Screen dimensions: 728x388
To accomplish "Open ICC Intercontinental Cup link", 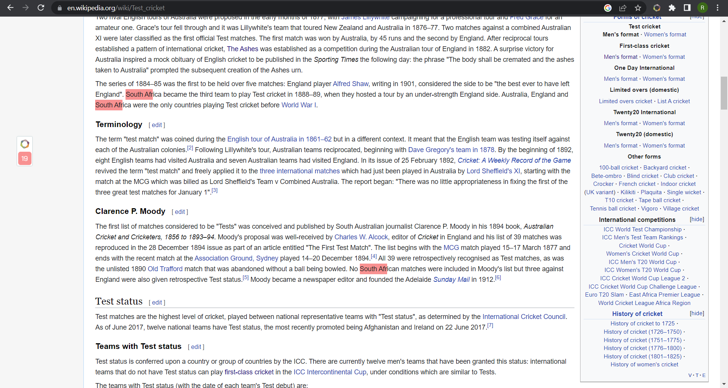I will point(330,372).
